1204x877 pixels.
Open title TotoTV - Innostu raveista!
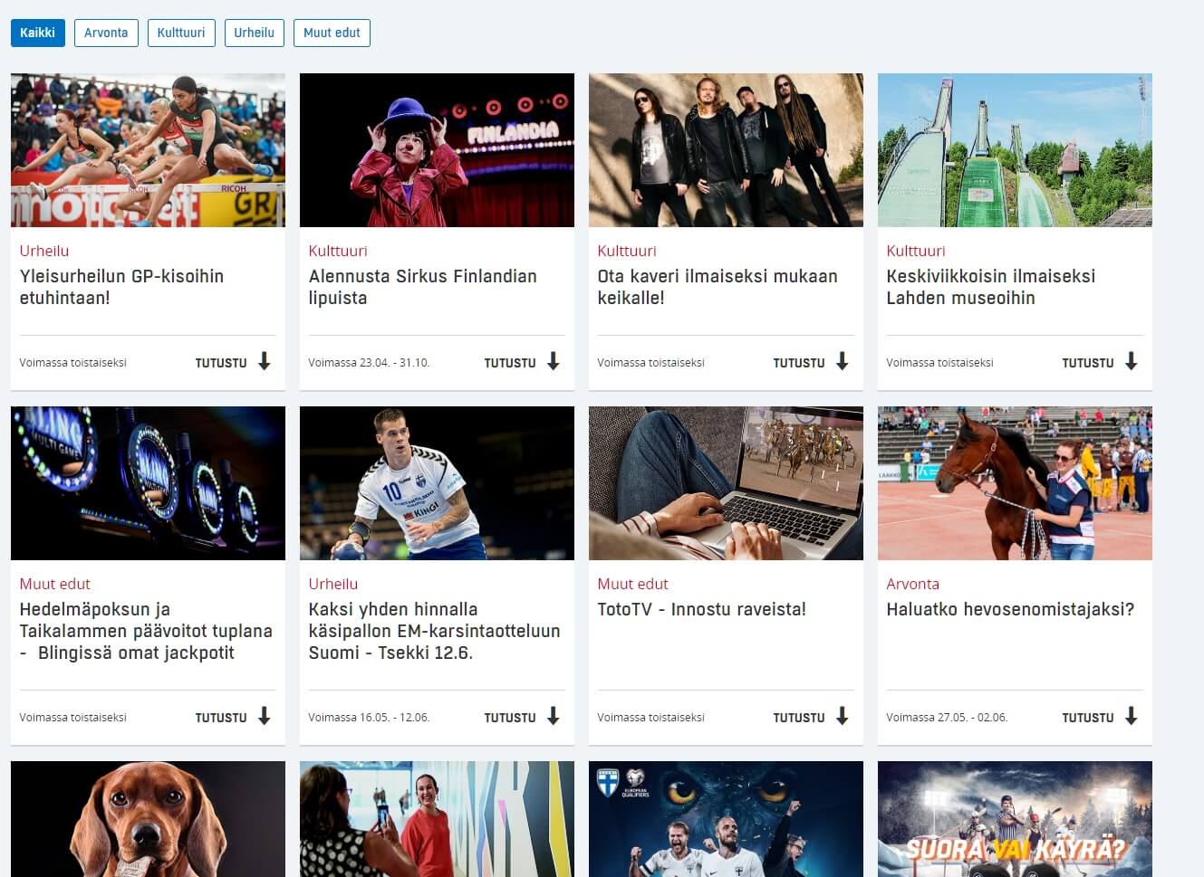pos(701,609)
